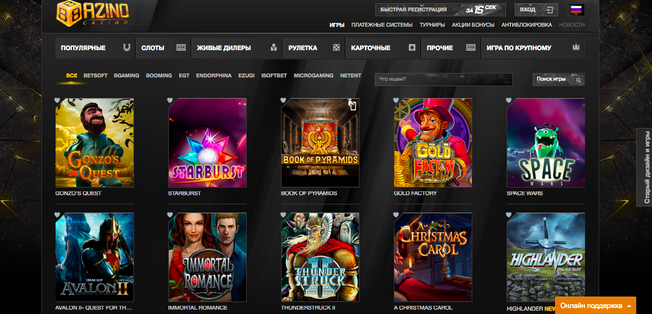
Task: Select the NETENT provider filter
Action: coord(351,76)
